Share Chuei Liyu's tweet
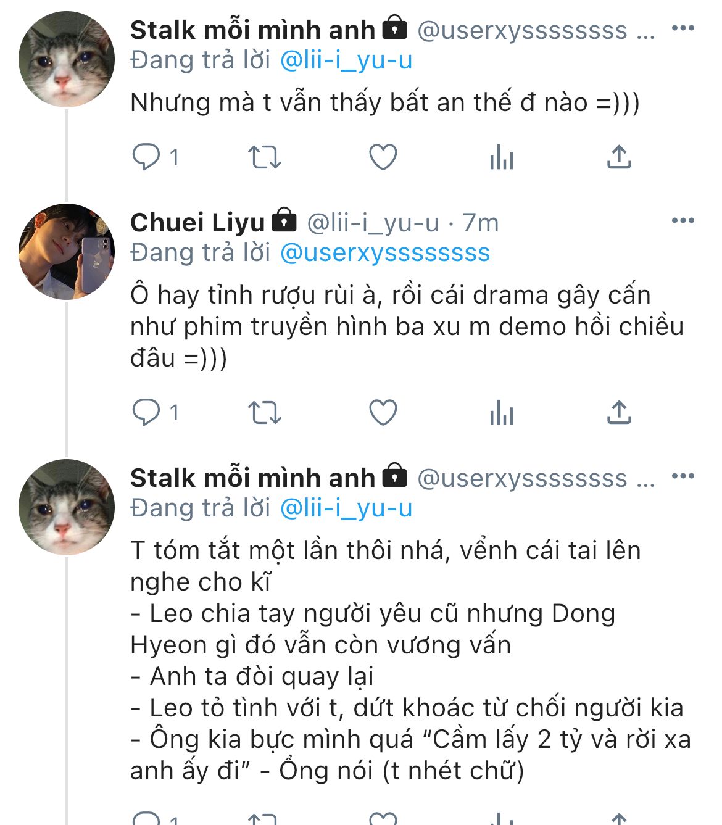This screenshot has width=722, height=825. tap(619, 412)
